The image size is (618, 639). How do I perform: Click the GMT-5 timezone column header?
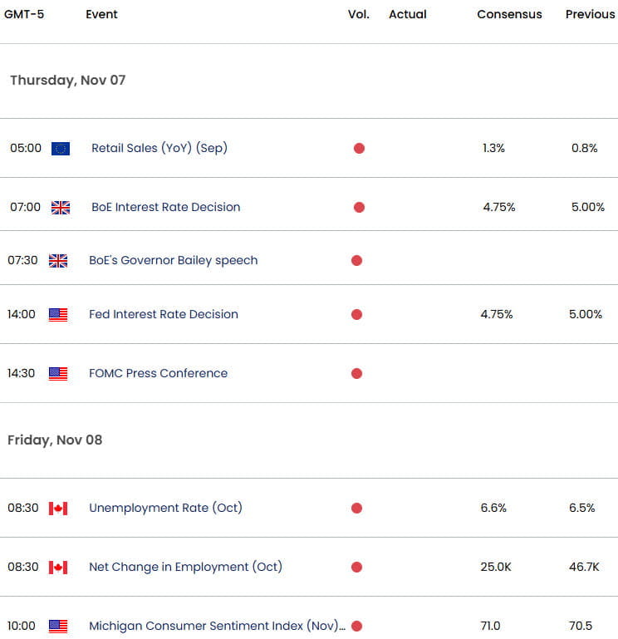click(x=24, y=14)
